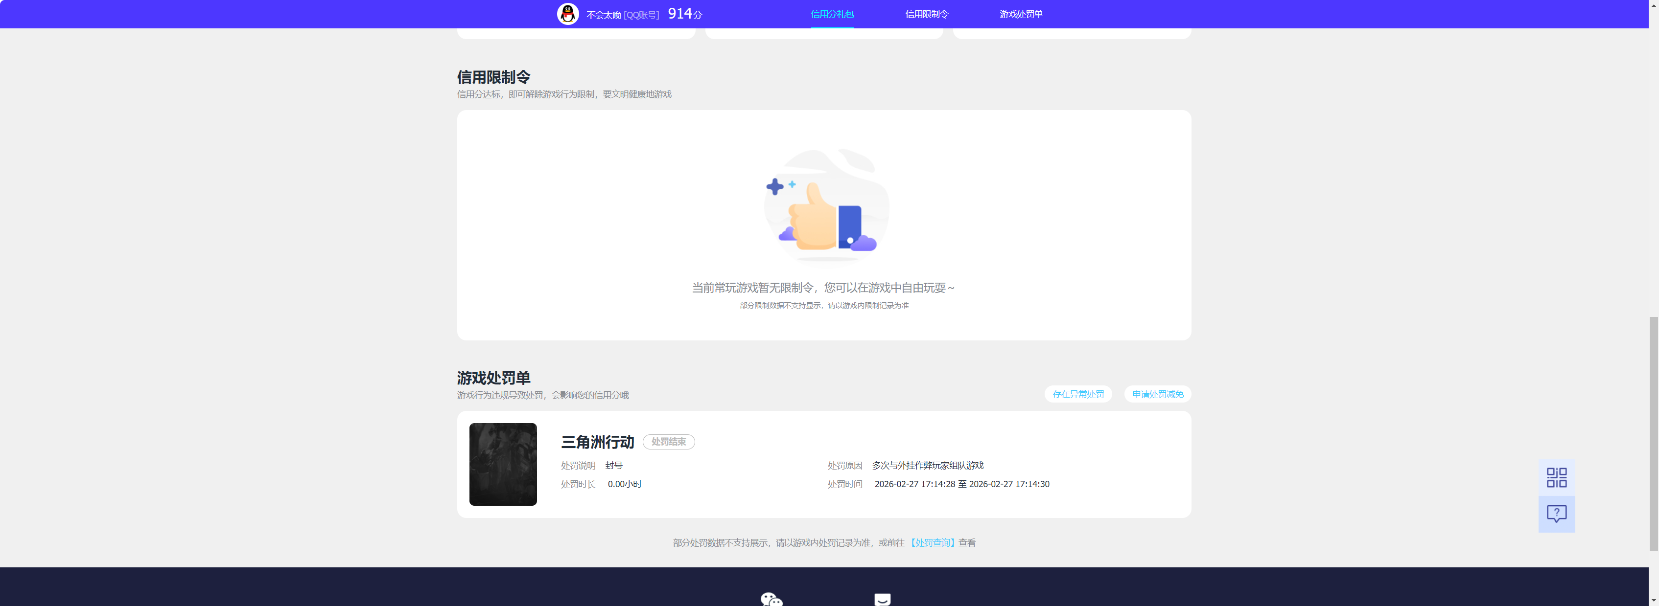Click the 0.00小时 duration value

click(624, 484)
